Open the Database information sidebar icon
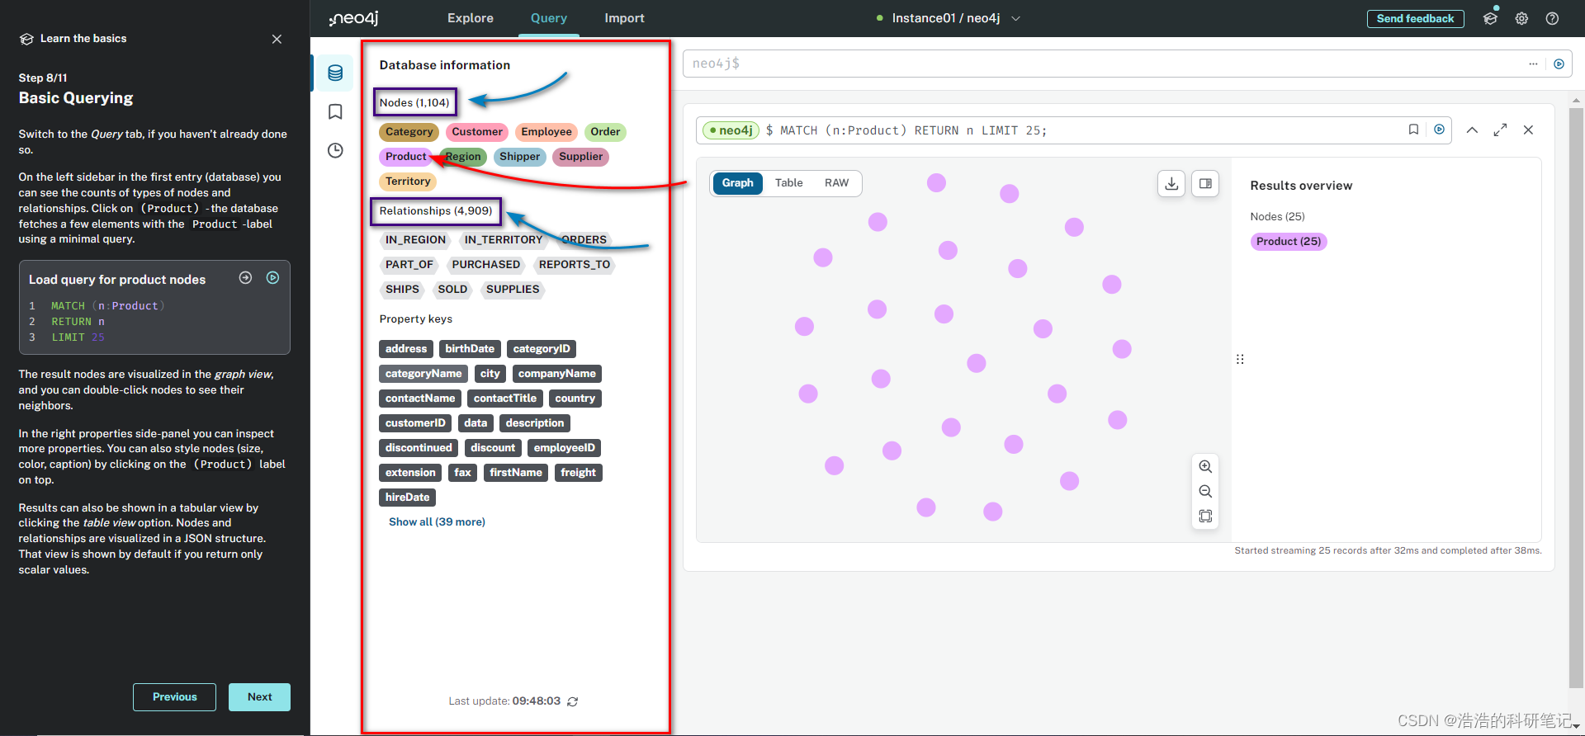 [335, 73]
